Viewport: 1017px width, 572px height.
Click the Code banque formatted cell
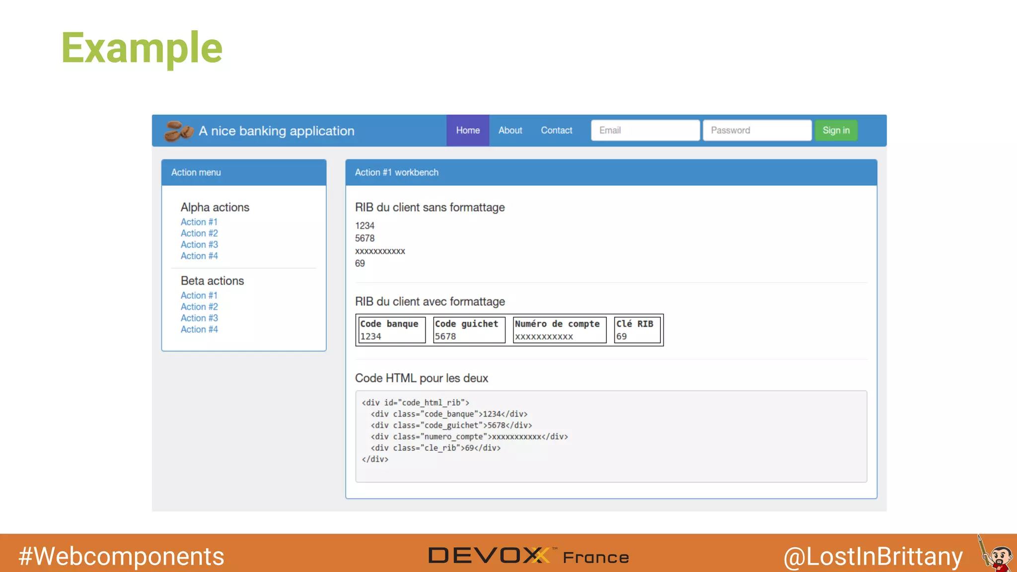[391, 330]
